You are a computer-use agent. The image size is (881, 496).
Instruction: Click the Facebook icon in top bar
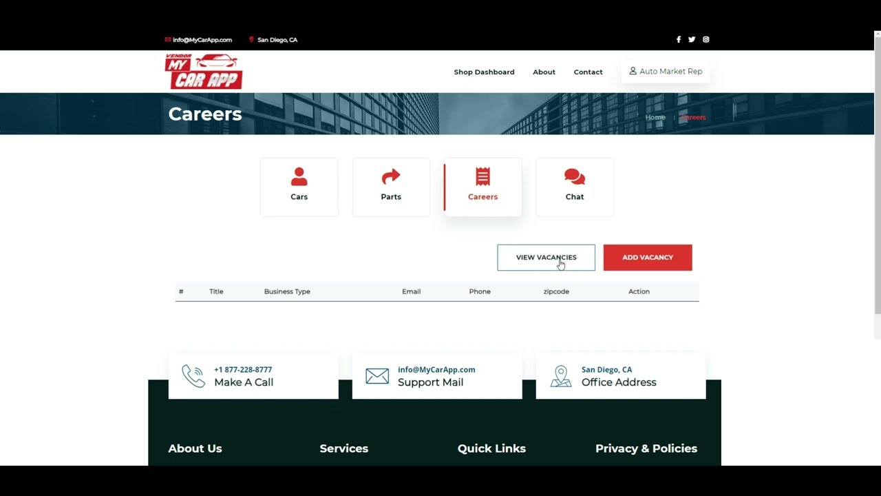678,40
